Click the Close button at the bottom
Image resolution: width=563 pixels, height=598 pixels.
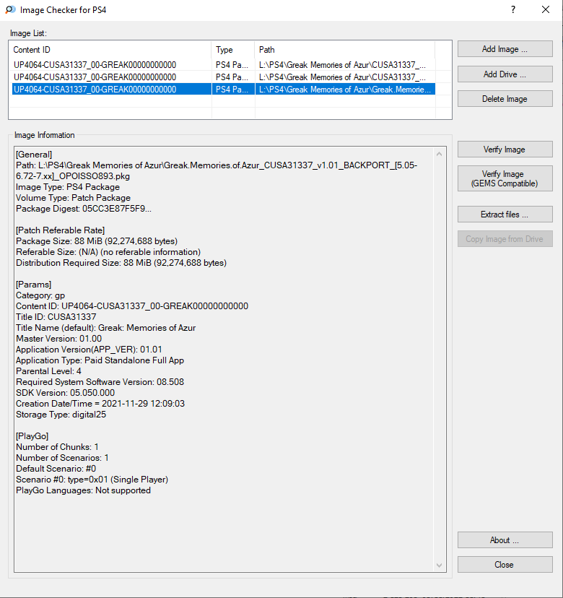[505, 565]
